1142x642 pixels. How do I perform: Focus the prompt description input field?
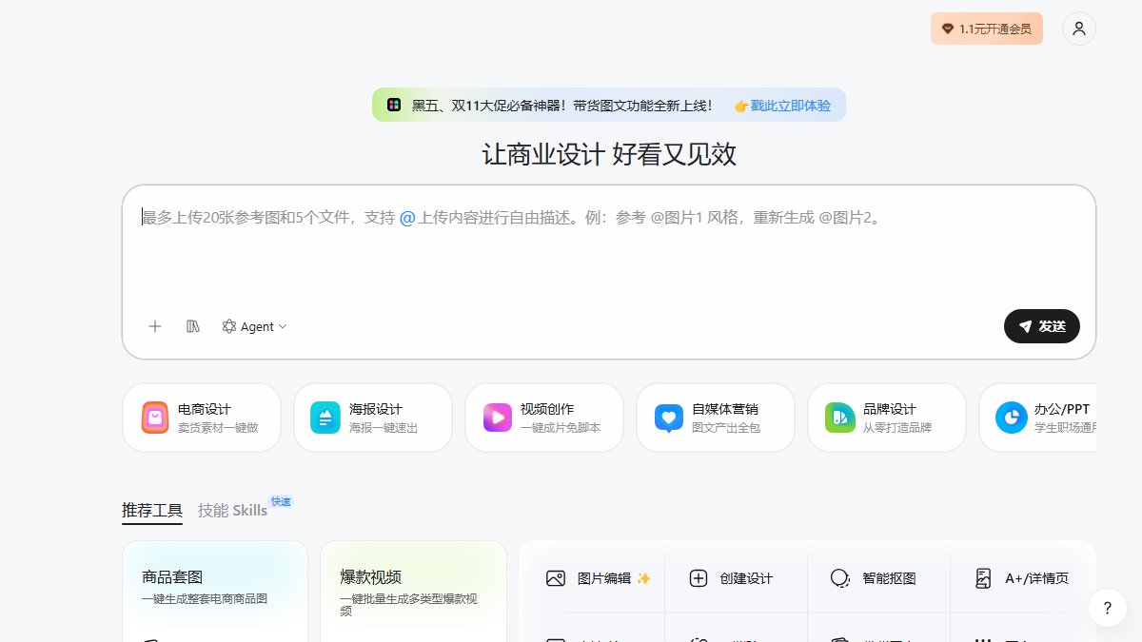click(x=609, y=218)
